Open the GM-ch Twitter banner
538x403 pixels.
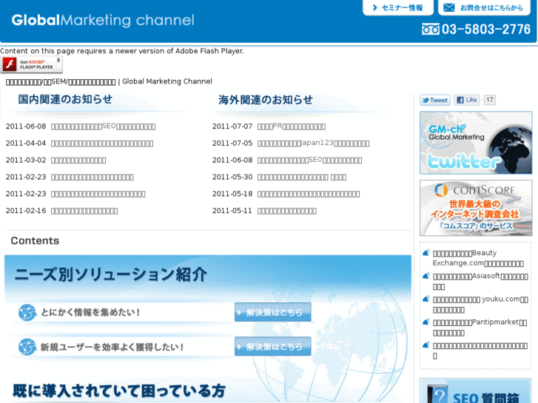coord(476,143)
